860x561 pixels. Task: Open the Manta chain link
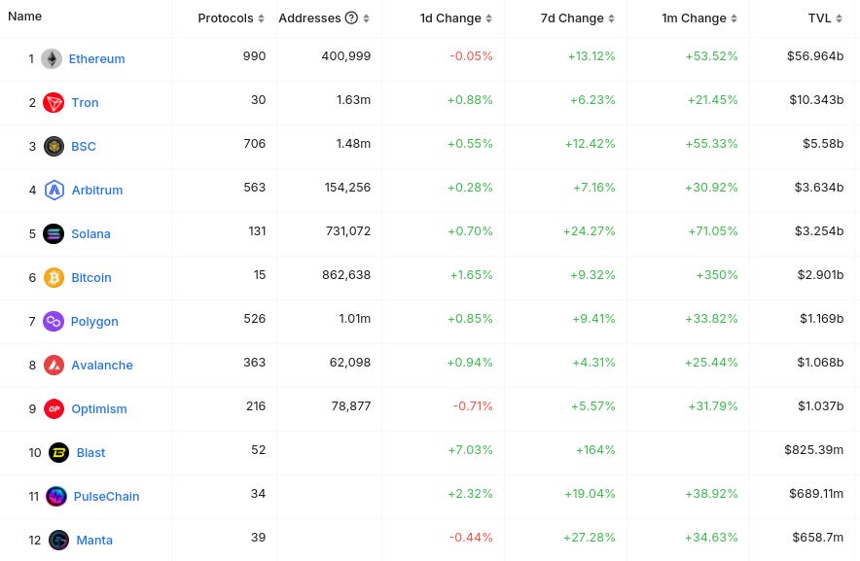click(x=94, y=541)
